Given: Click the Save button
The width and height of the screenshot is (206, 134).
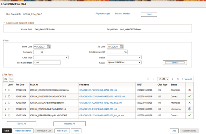Looking at the screenshot, I should pos(7,131).
